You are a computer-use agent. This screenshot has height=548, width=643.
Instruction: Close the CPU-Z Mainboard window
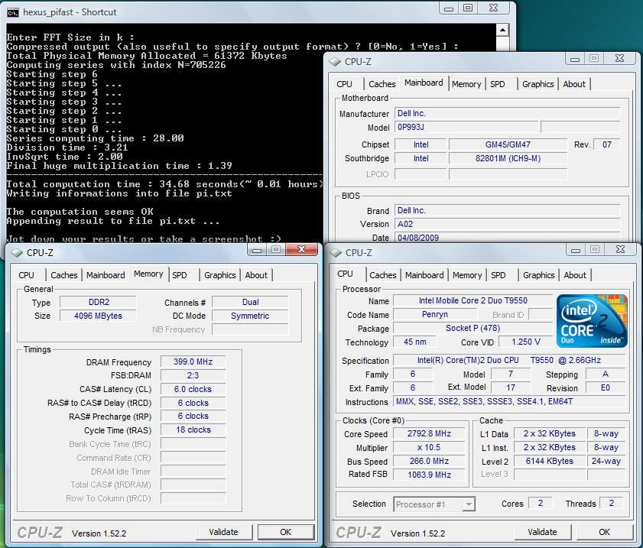click(x=619, y=59)
